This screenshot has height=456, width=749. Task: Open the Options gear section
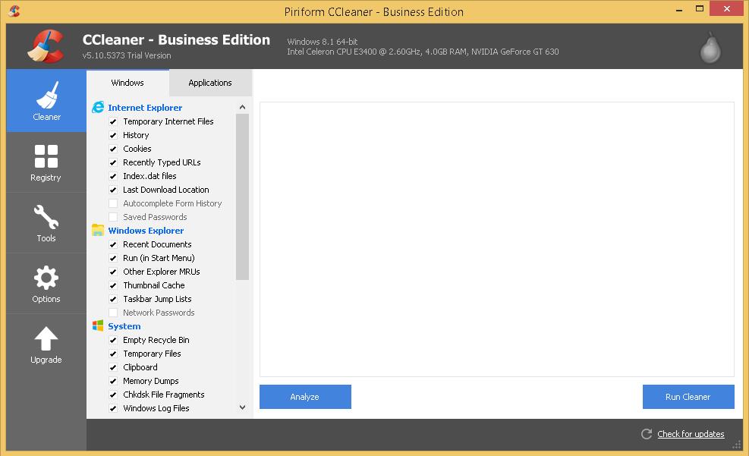point(46,284)
